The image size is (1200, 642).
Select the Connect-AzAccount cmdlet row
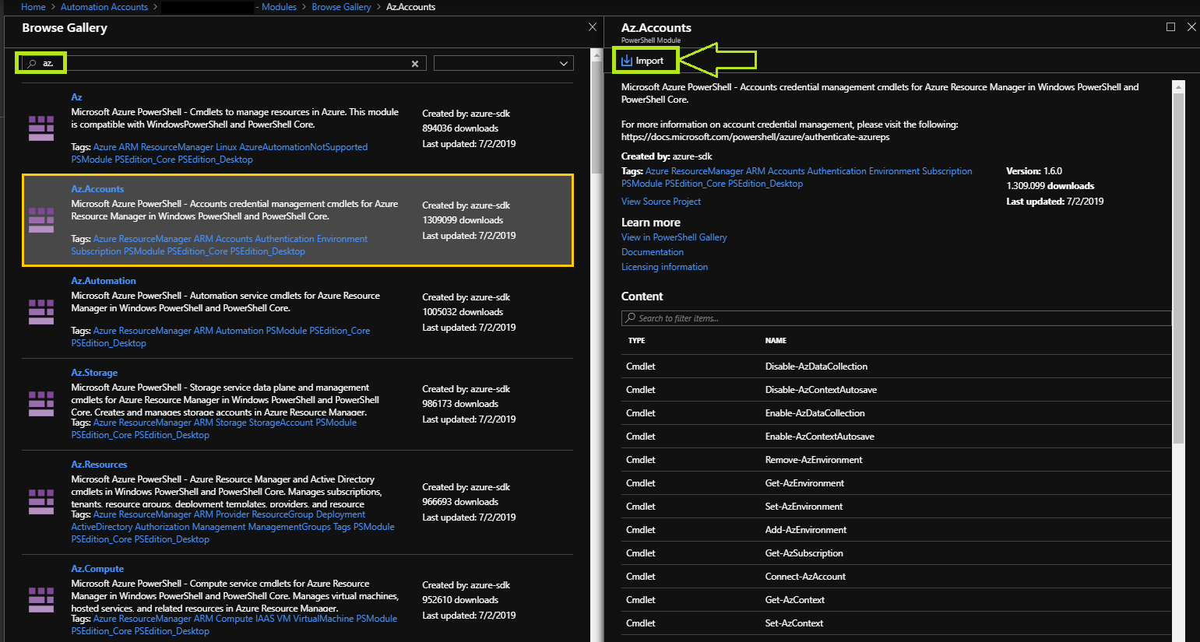coord(896,577)
